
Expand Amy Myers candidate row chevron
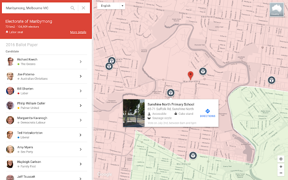coord(81,149)
